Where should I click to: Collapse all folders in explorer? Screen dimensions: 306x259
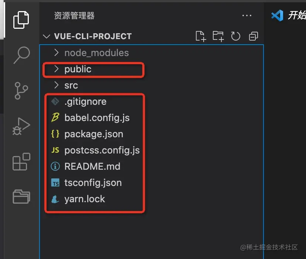(x=254, y=36)
